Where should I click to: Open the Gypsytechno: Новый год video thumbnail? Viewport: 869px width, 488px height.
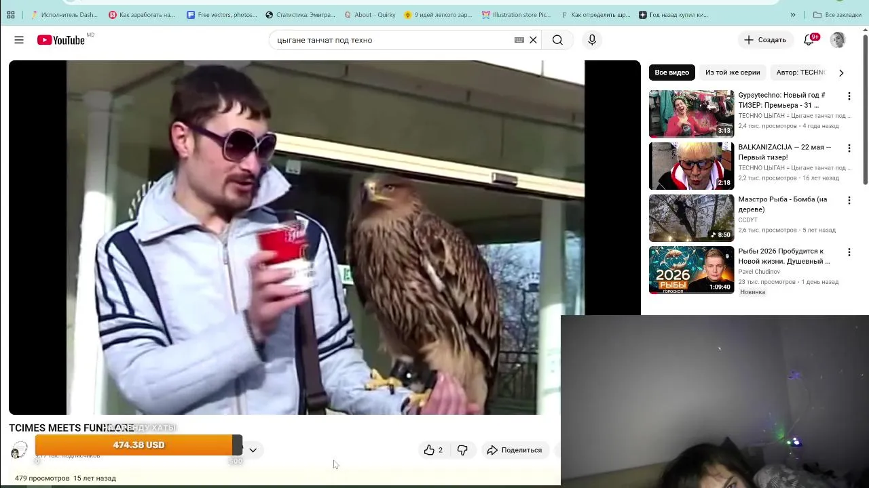pos(691,114)
